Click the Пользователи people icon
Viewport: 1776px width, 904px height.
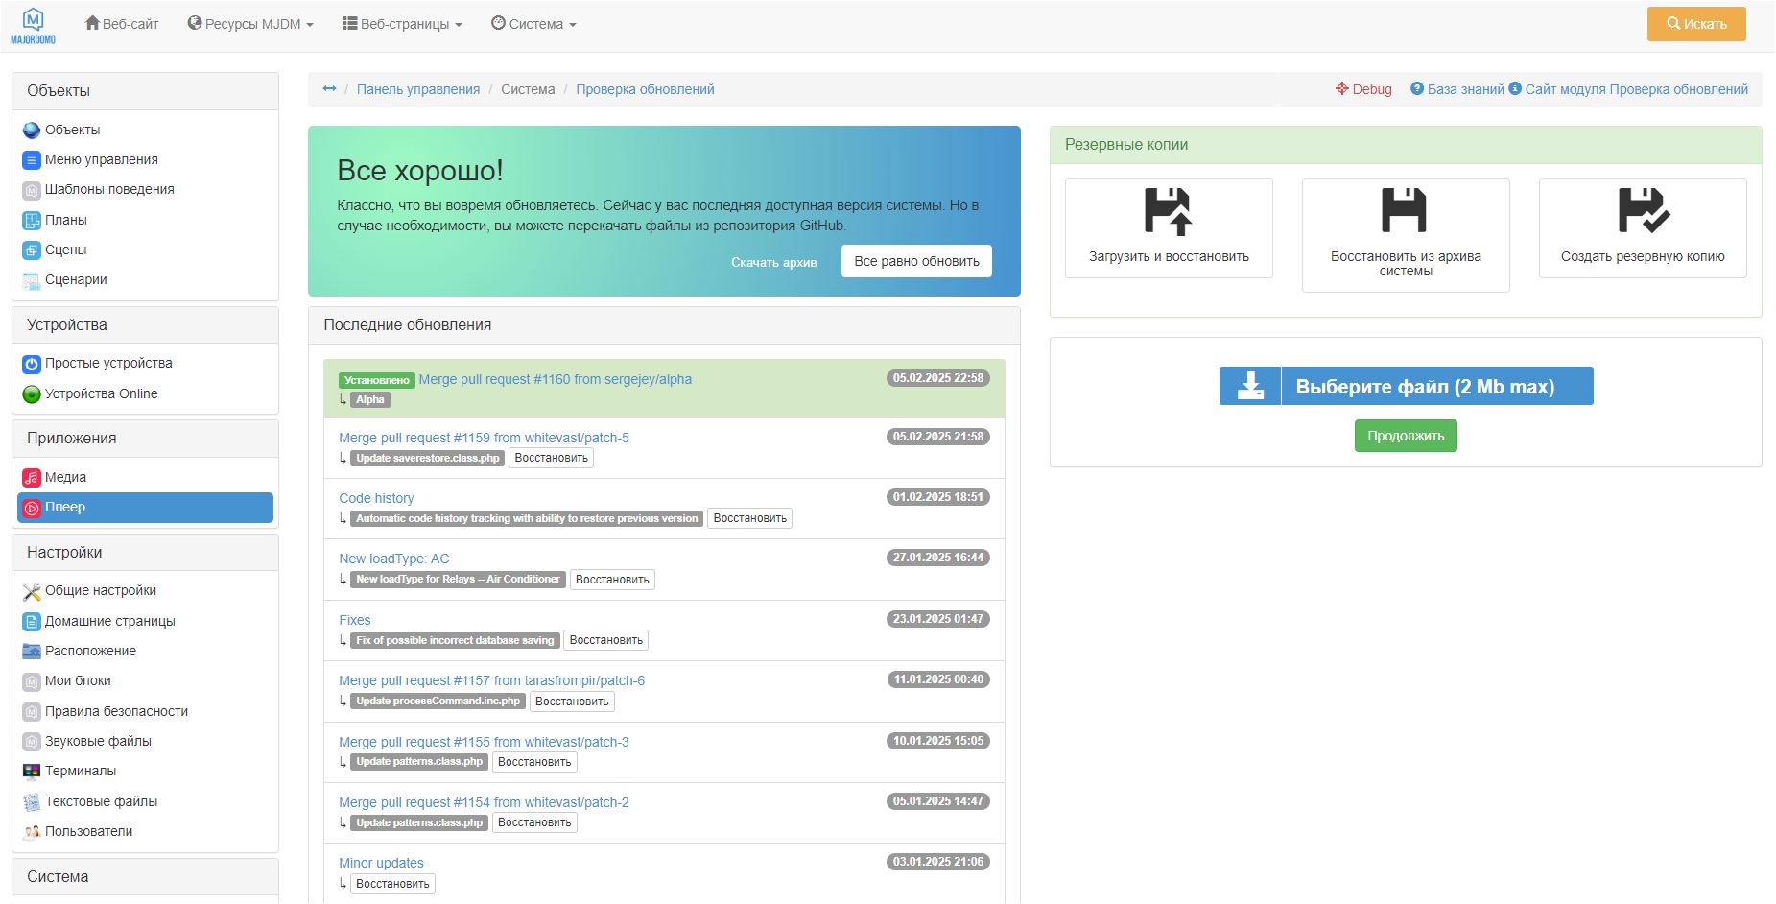click(x=32, y=832)
